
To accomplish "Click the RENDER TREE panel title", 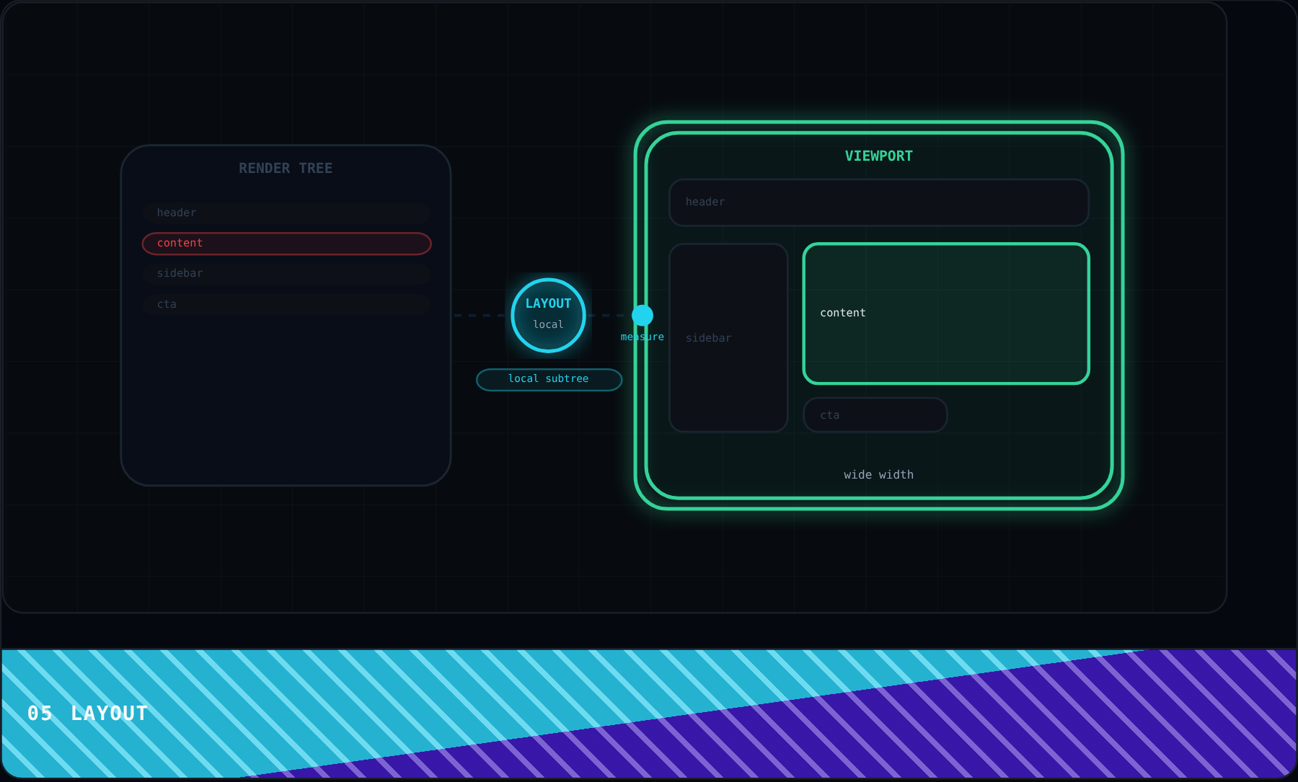I will 286,168.
